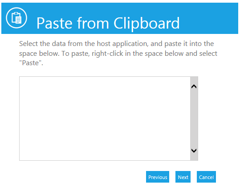Click the scroll down arrow of the text box
The height and width of the screenshot is (196, 240).
point(194,150)
